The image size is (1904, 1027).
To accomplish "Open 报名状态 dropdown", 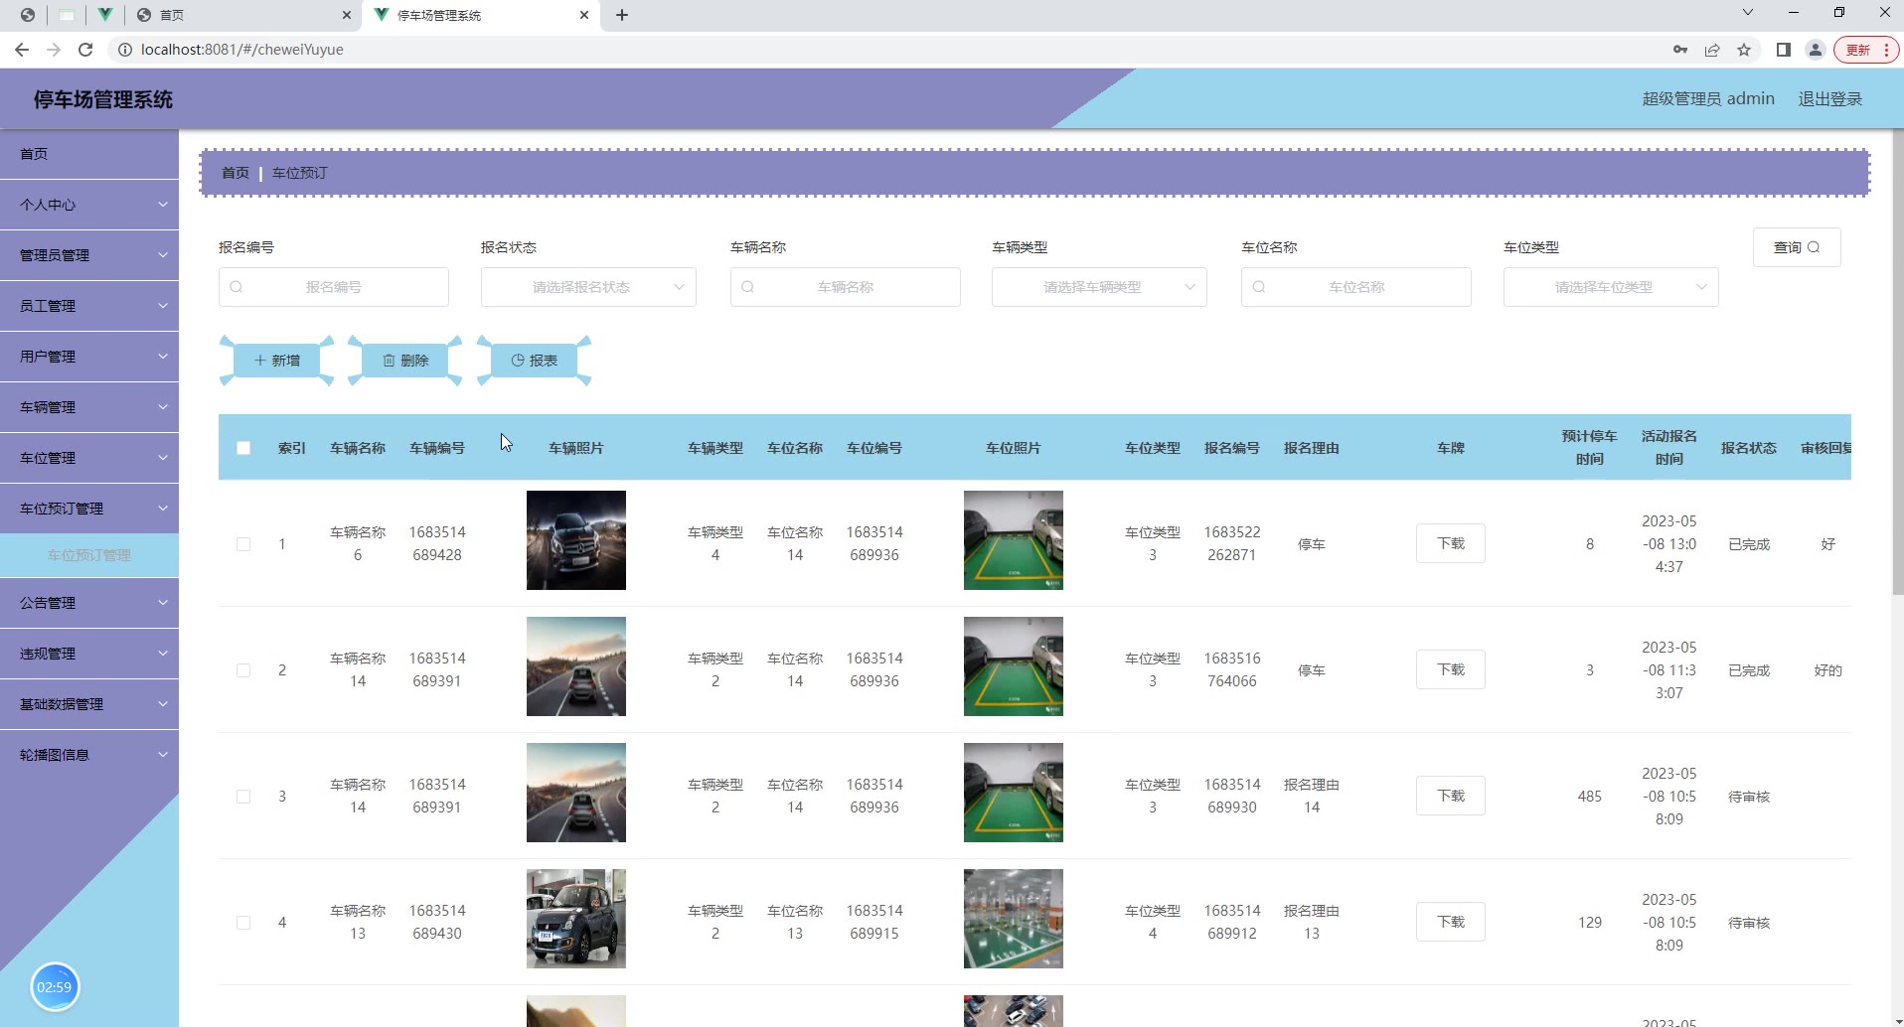I will 588,287.
